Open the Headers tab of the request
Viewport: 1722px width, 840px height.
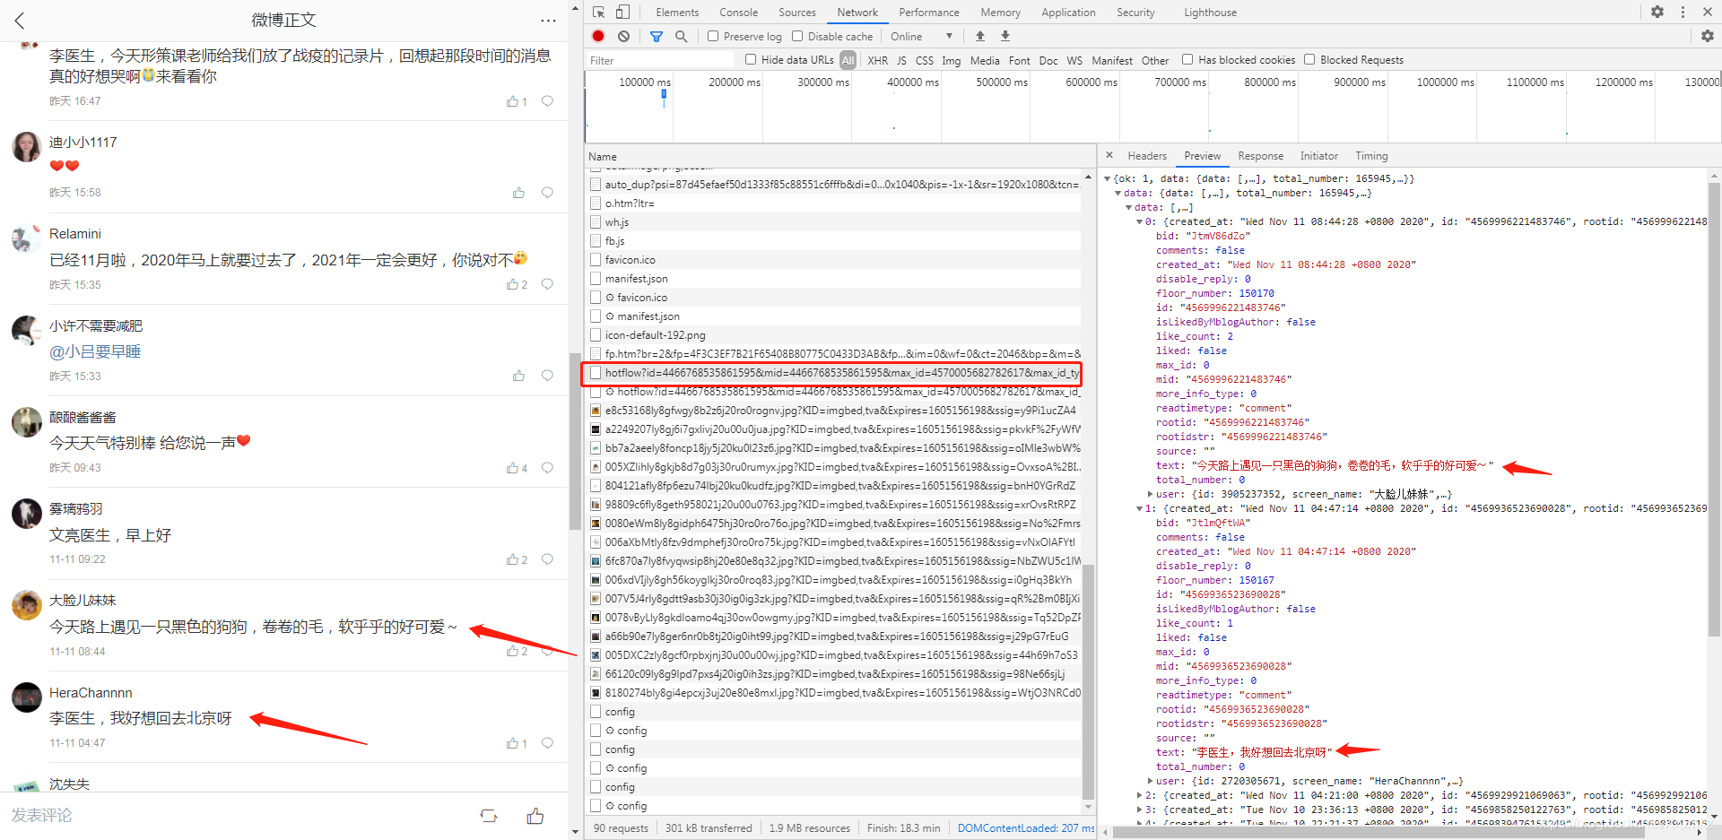coord(1147,156)
